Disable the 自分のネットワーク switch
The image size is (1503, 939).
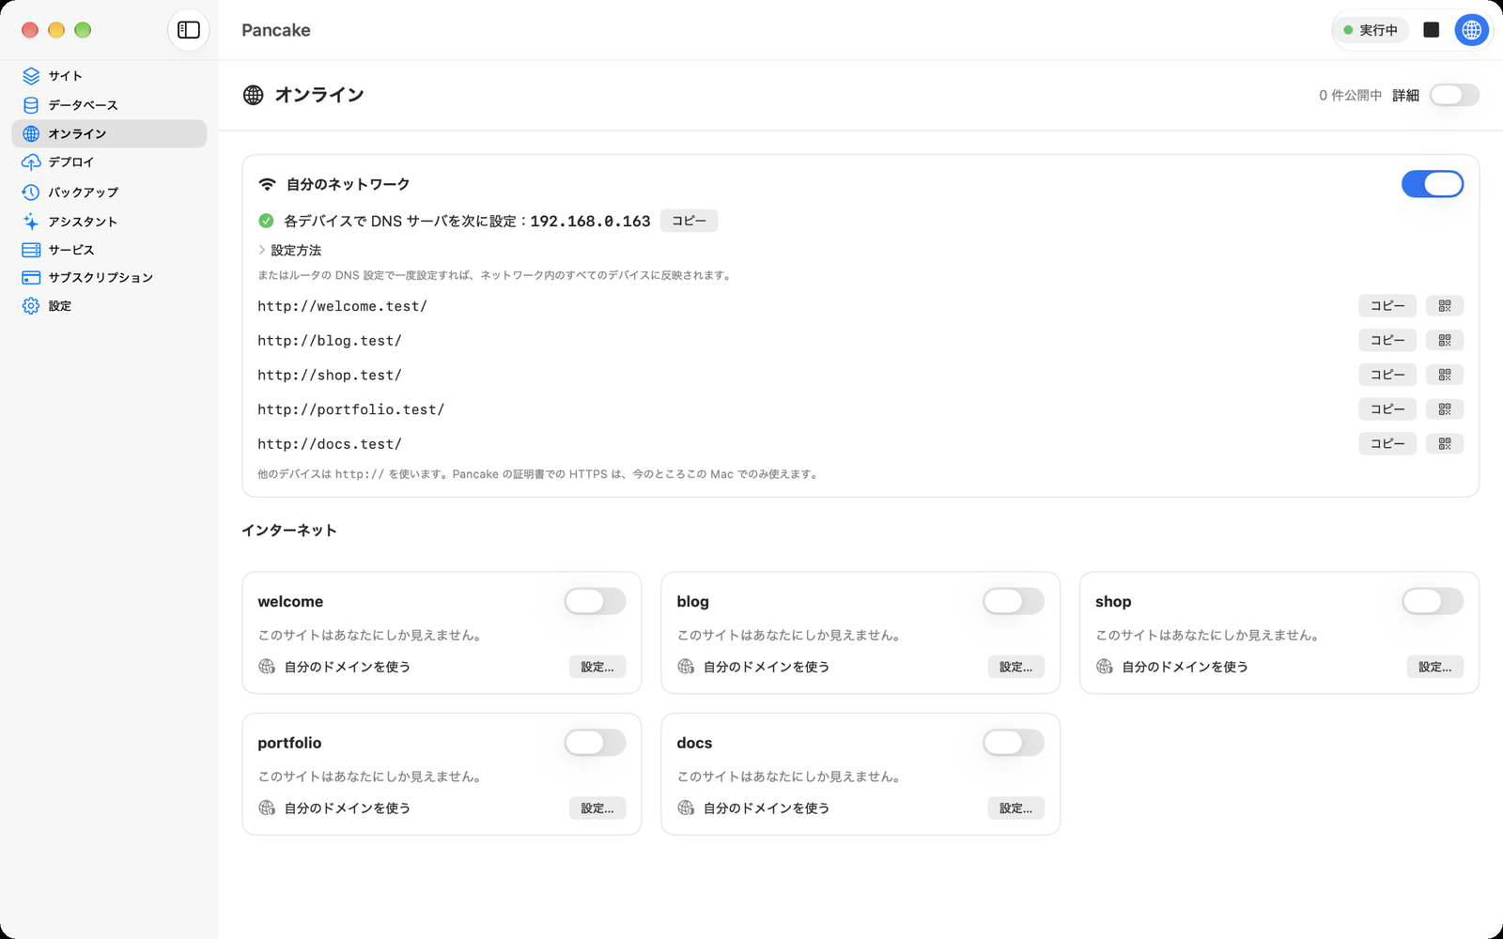[1433, 184]
